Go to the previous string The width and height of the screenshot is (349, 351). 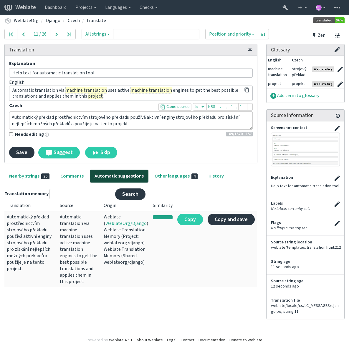click(24, 34)
